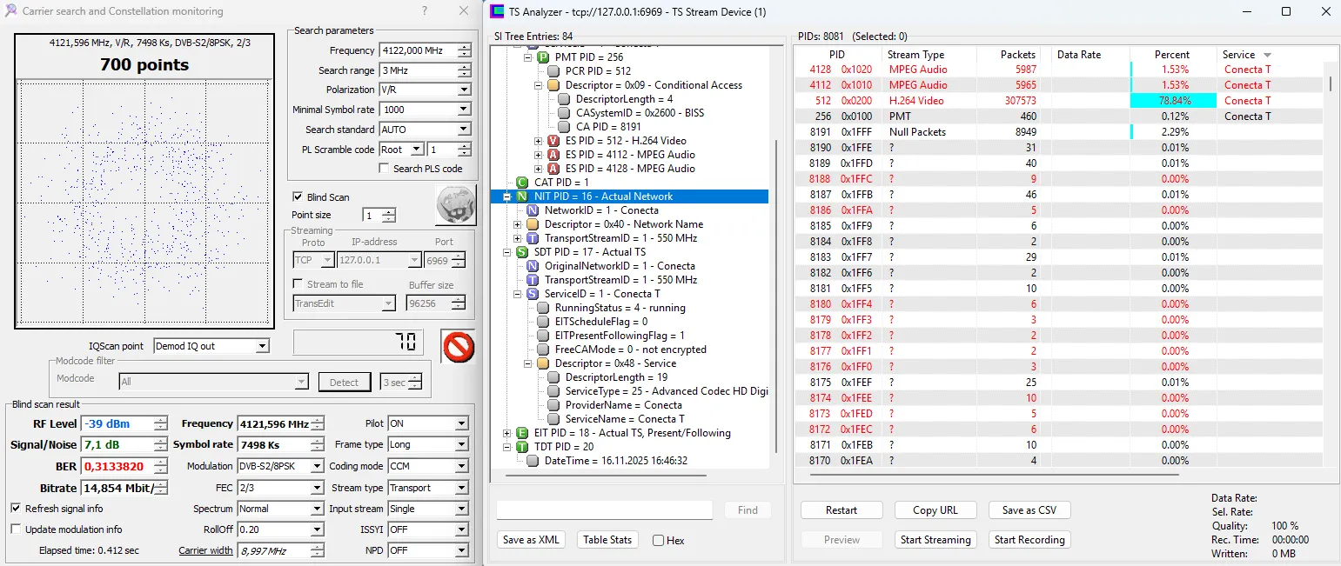Expand the EIT PID 18 tree node
This screenshot has height=566, width=1341.
(507, 433)
